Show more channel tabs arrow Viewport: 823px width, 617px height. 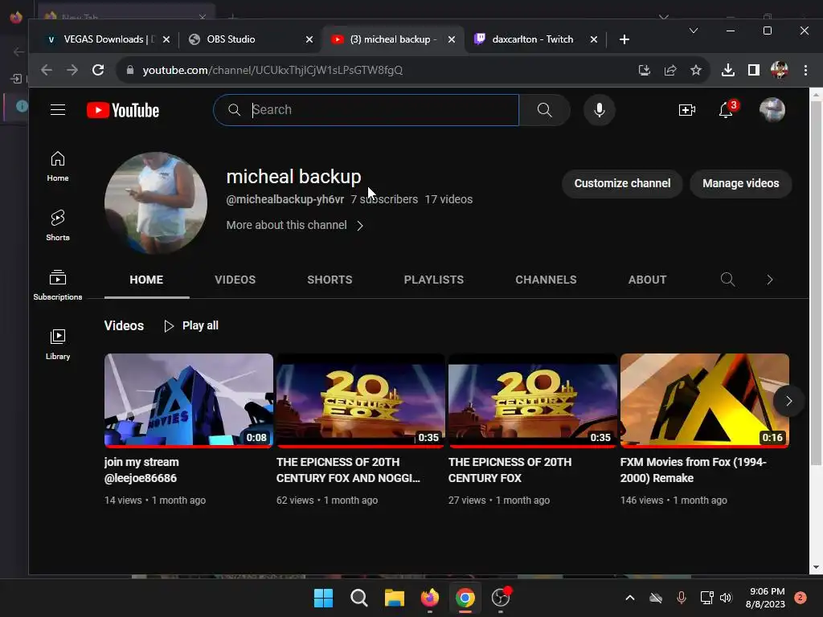click(769, 280)
